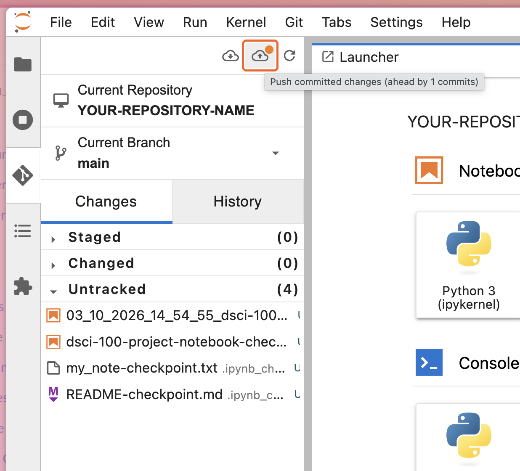Select the Launcher tab
The width and height of the screenshot is (520, 471).
tap(369, 57)
